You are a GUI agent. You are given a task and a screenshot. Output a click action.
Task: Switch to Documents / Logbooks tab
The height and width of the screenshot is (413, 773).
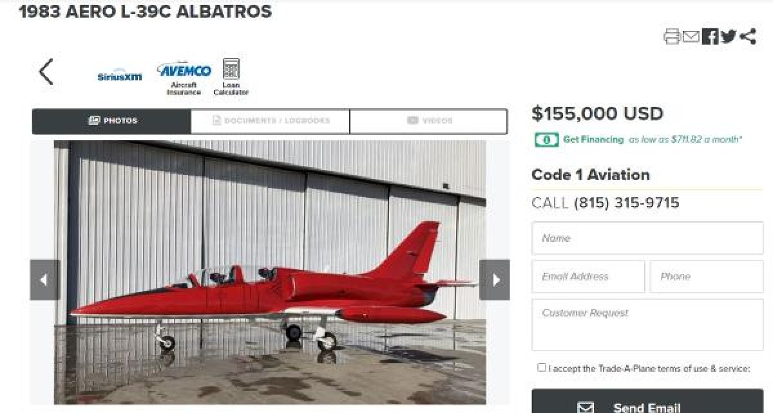click(x=270, y=121)
